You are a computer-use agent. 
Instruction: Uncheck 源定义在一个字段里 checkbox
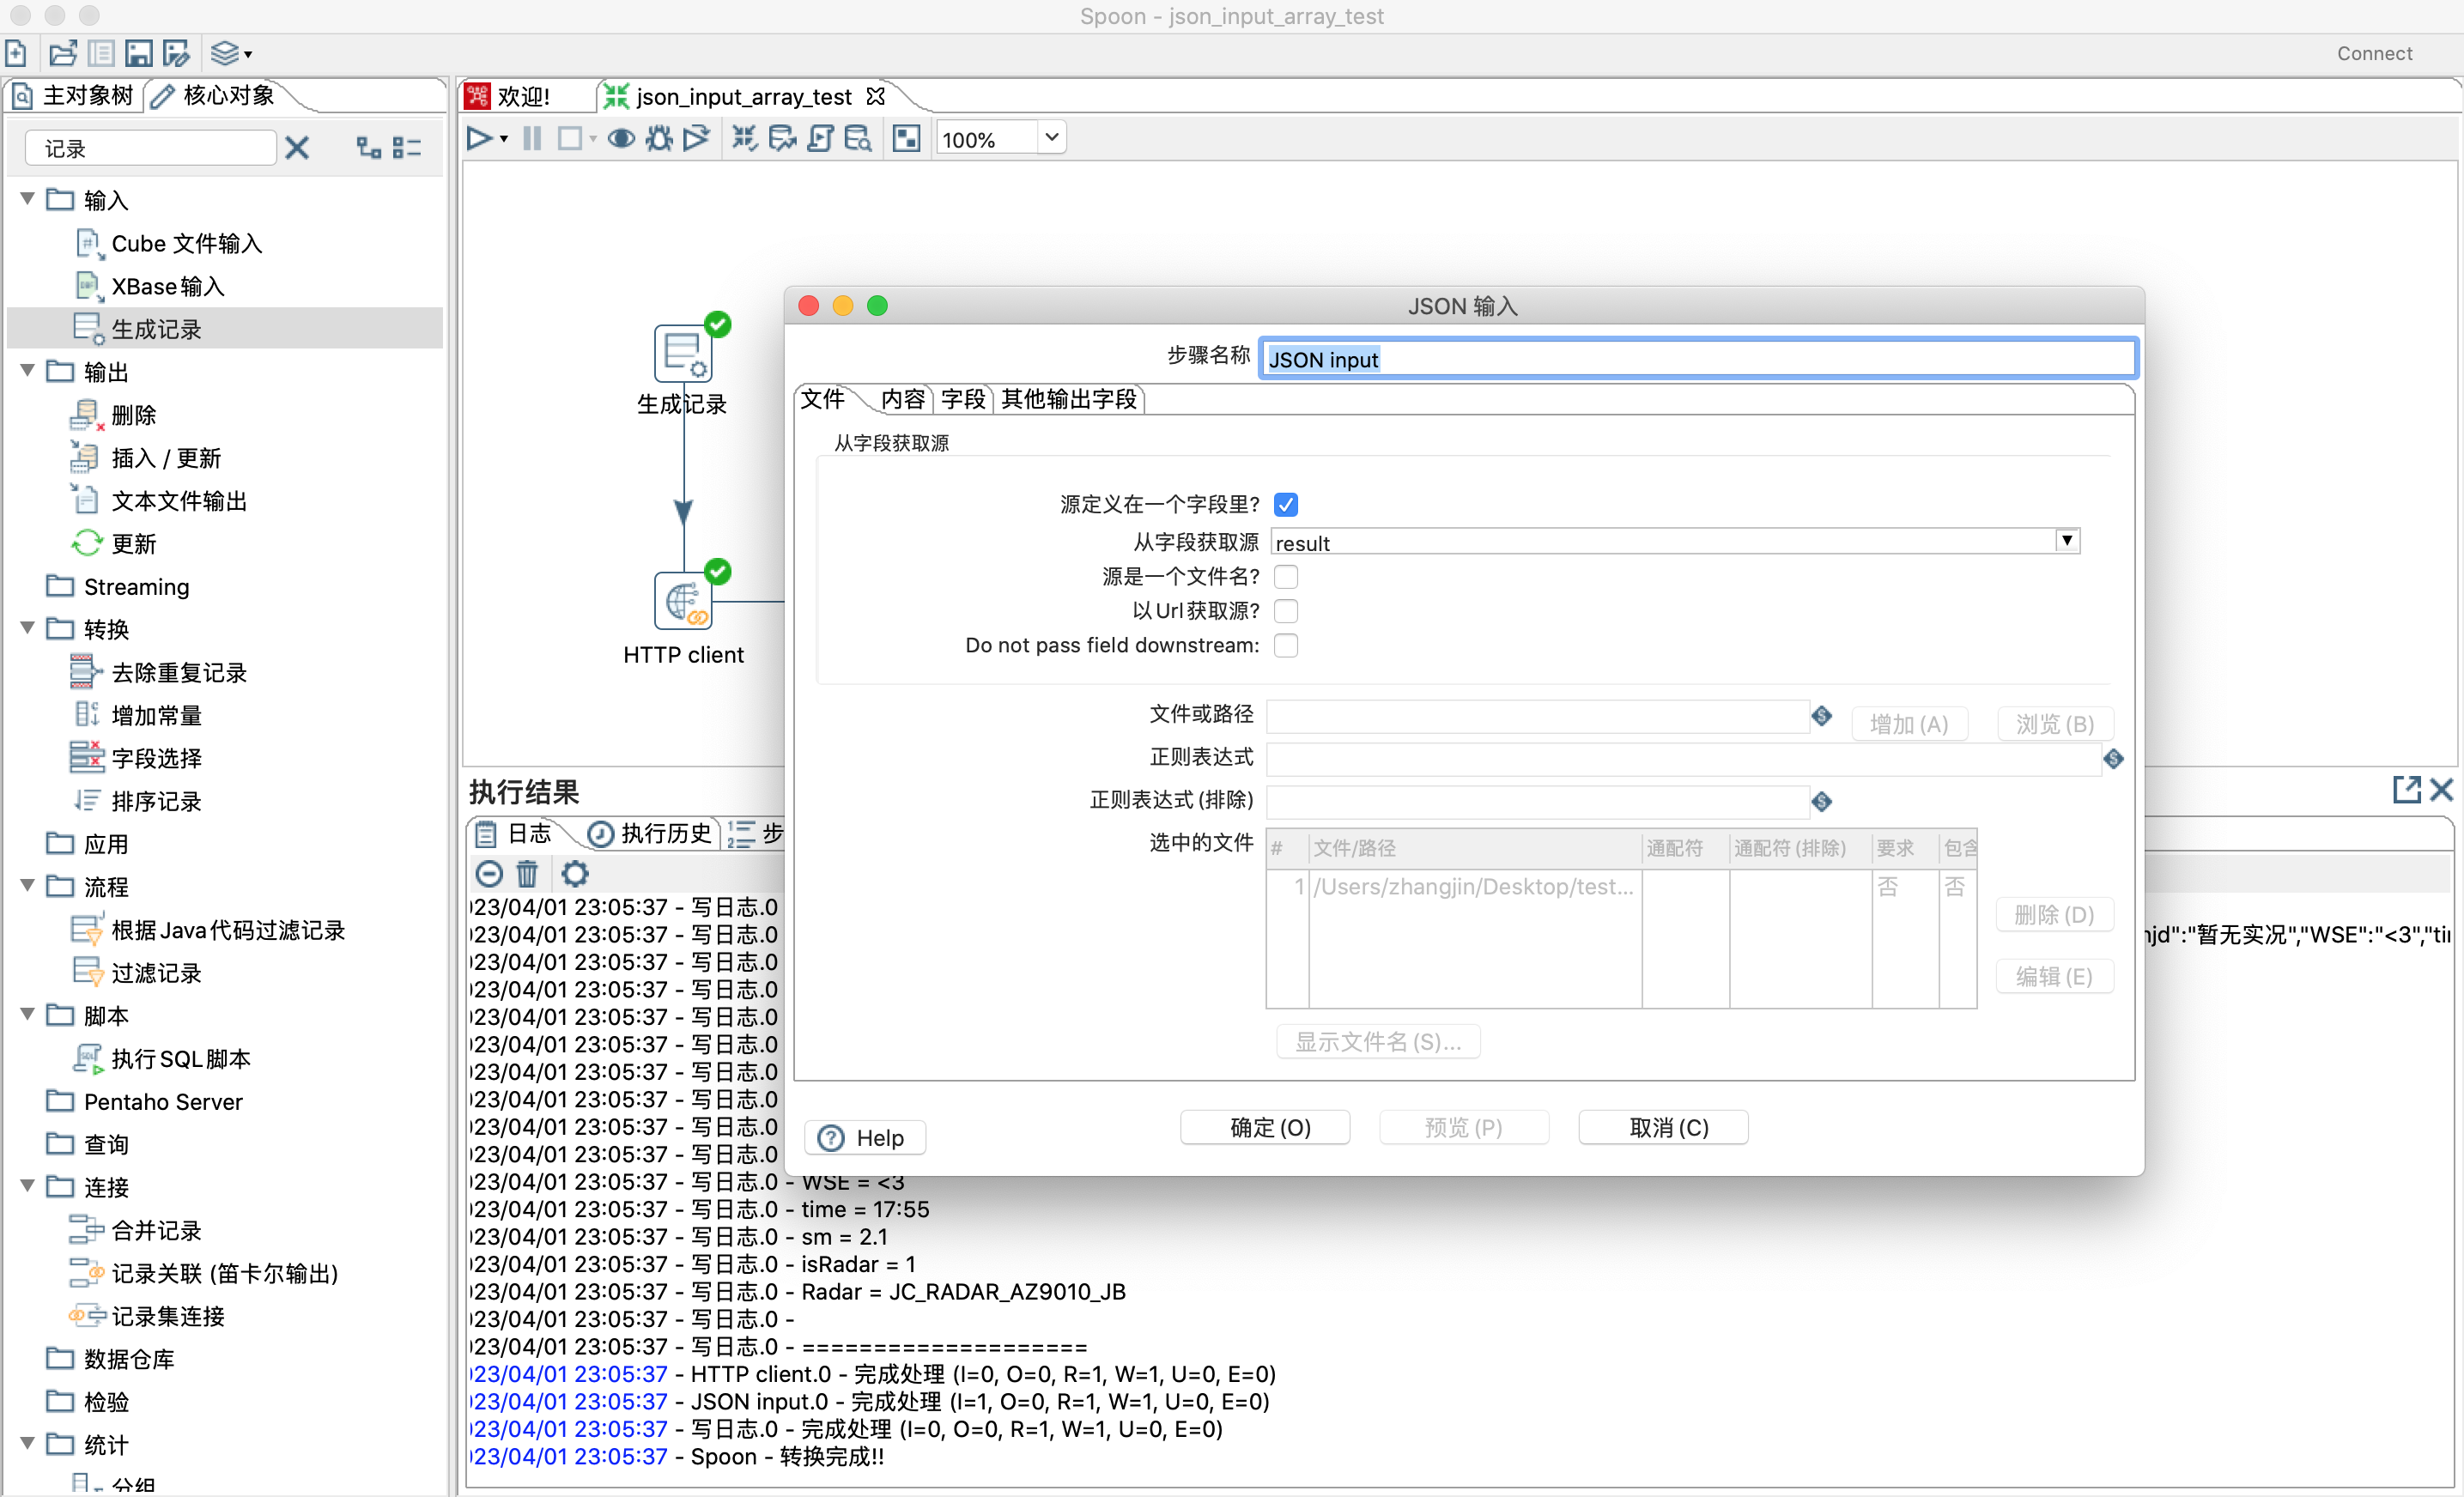point(1286,505)
